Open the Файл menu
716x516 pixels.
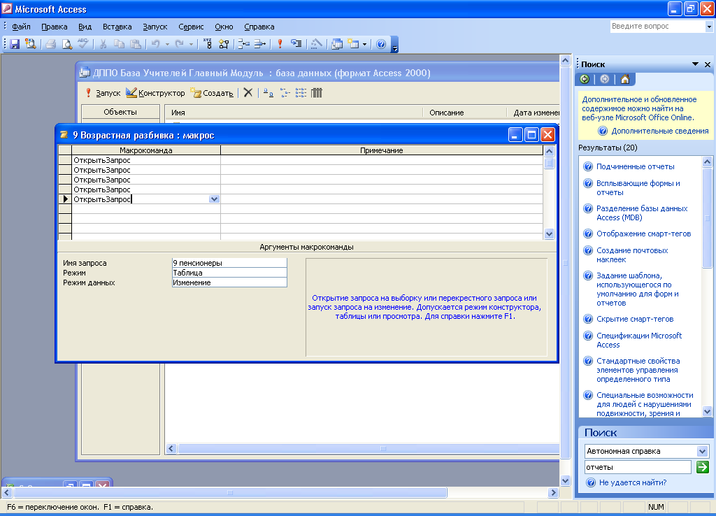21,27
